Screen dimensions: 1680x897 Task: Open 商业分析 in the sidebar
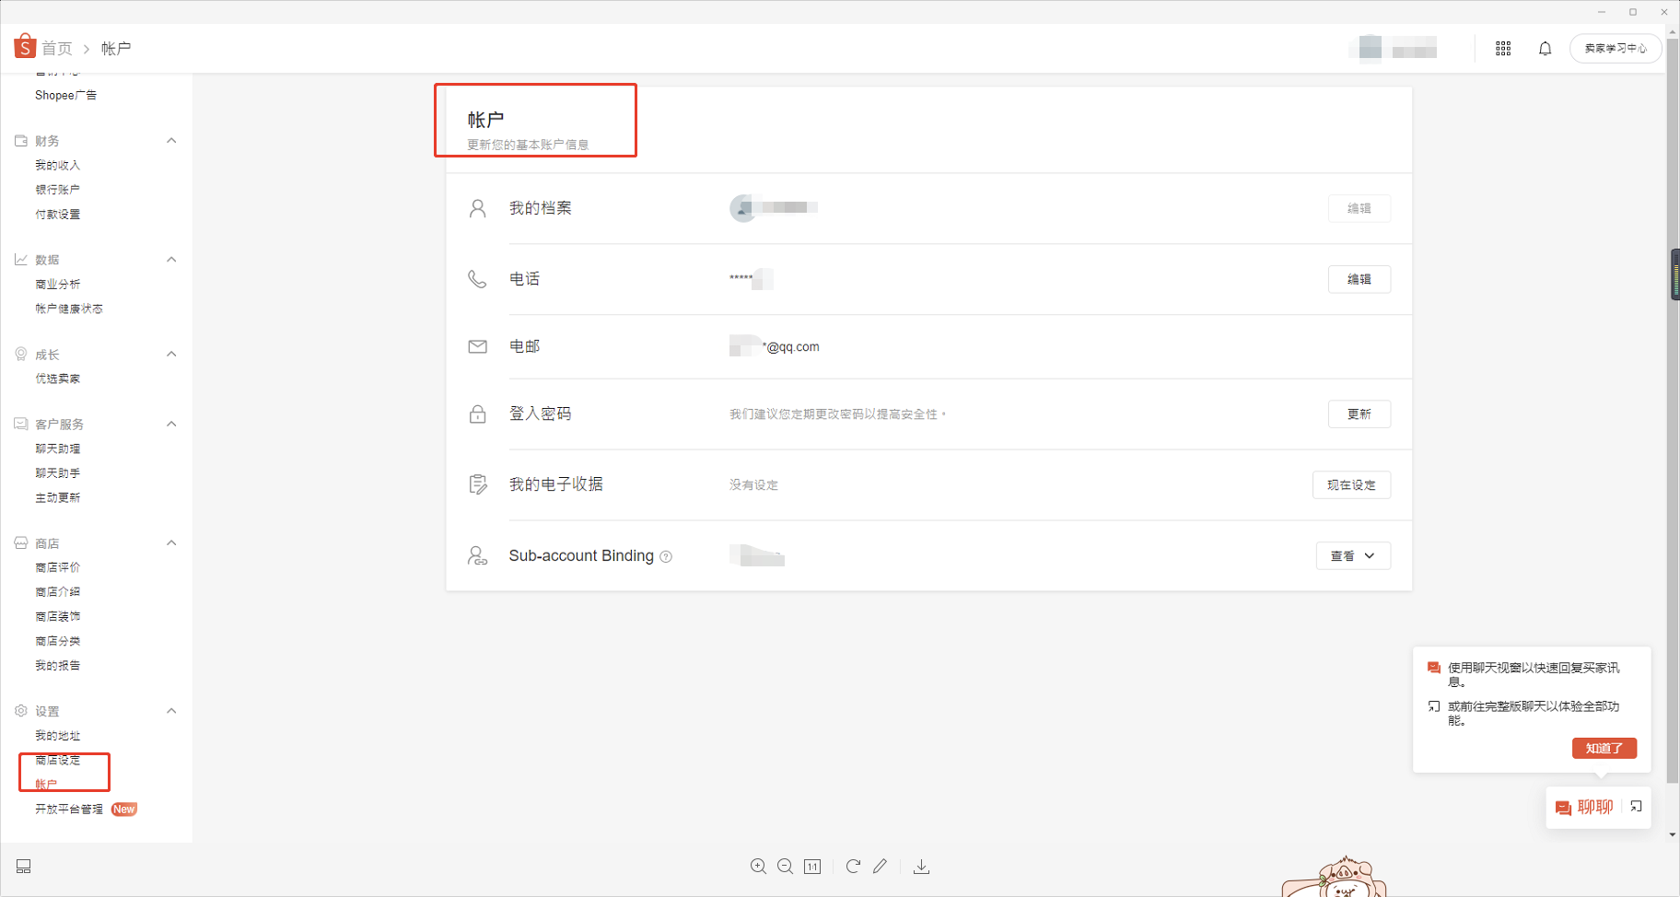[x=58, y=285]
